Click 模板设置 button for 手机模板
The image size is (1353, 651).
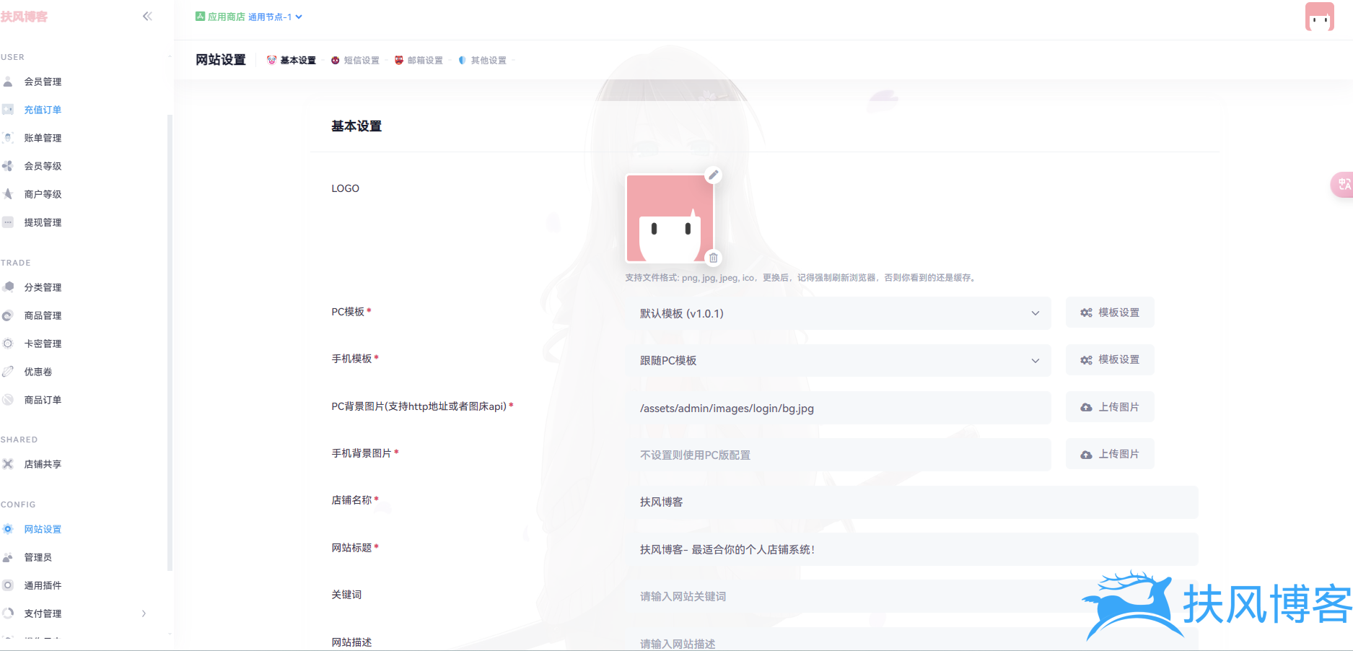(1110, 359)
